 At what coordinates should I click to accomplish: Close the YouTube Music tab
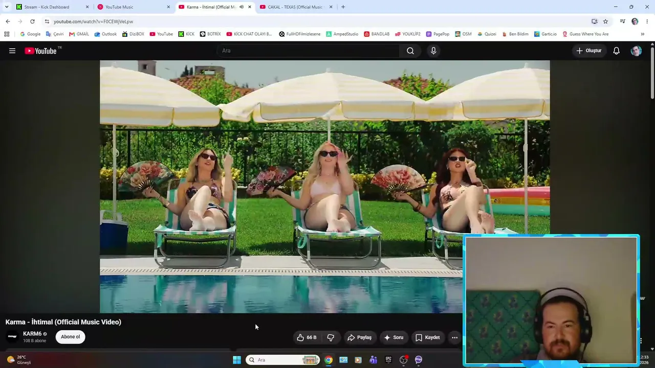[168, 7]
